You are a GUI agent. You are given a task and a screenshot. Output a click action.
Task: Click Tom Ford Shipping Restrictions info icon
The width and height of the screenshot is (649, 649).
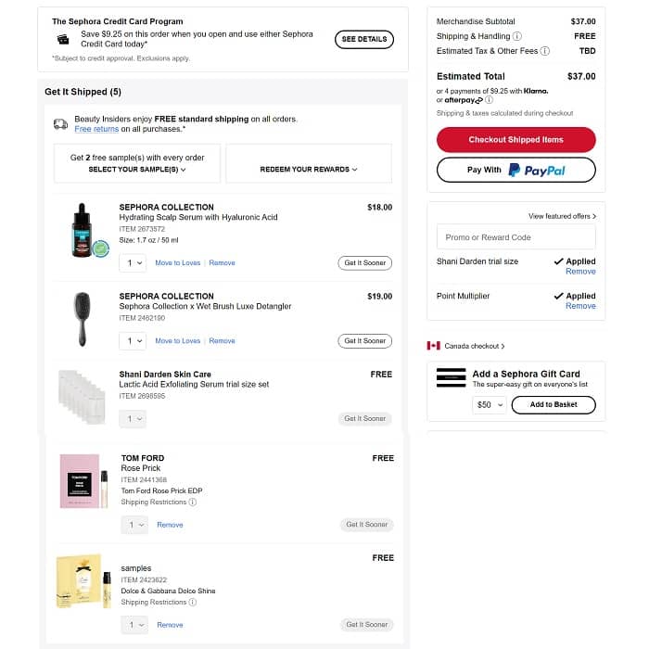(193, 502)
